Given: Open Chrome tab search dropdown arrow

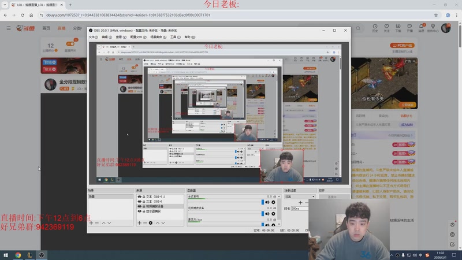Looking at the screenshot, I should click(5, 5).
